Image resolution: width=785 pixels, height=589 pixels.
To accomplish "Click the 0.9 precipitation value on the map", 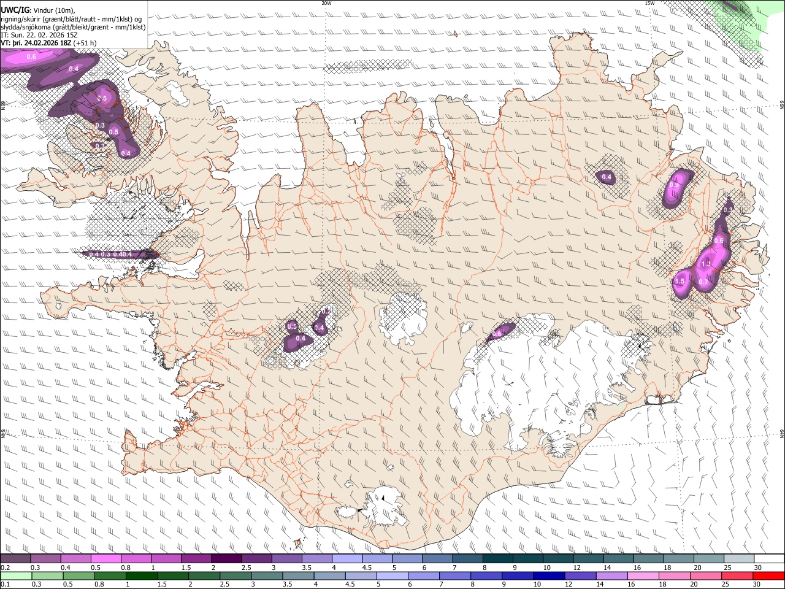I will pyautogui.click(x=674, y=185).
